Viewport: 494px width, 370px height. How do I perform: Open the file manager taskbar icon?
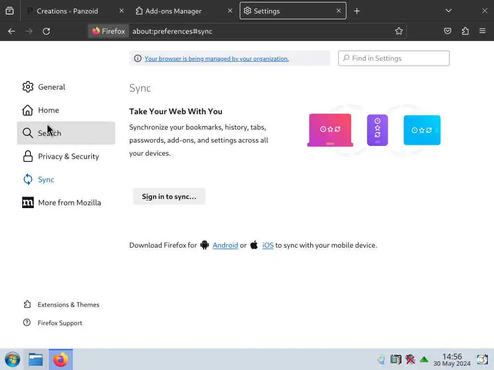[36, 359]
